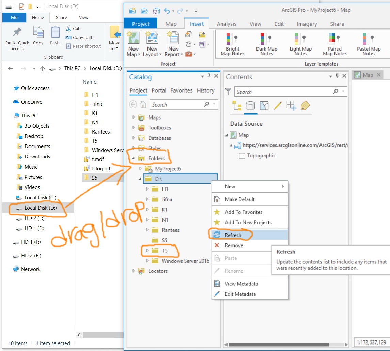Switch to Favorites tab in Catalog
The image size is (390, 351).
pyautogui.click(x=181, y=90)
